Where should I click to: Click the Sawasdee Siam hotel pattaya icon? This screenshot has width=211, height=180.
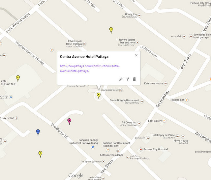[x=191, y=36]
